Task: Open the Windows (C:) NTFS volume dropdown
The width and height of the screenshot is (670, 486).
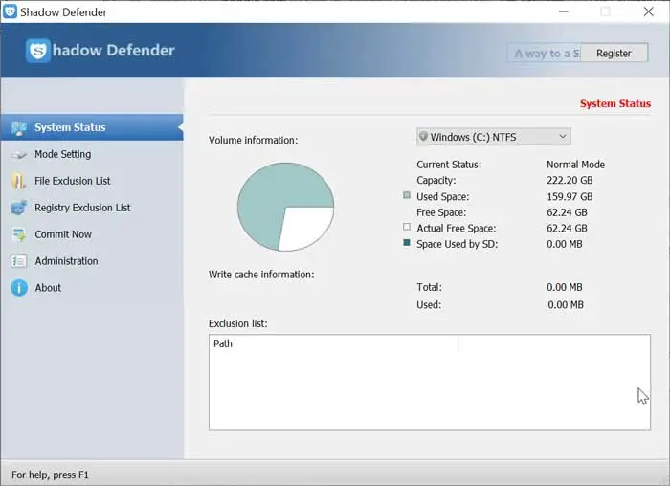Action: [493, 137]
